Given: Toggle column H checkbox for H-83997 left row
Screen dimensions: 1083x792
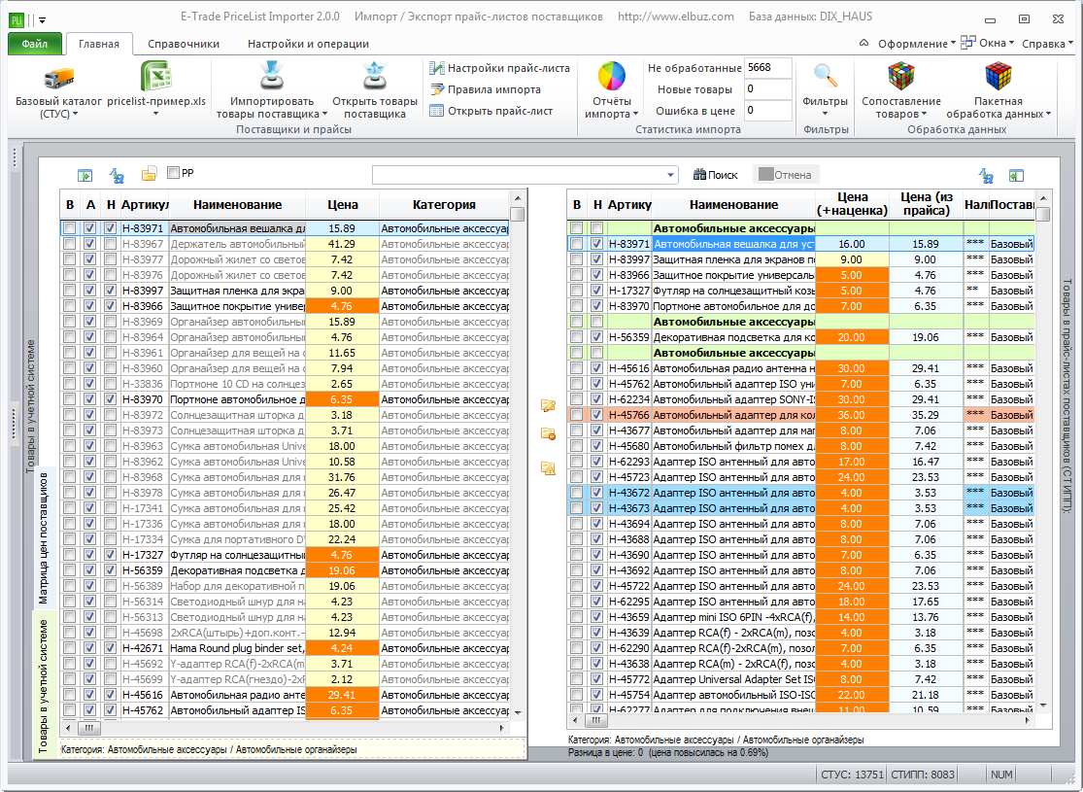Looking at the screenshot, I should coord(110,291).
